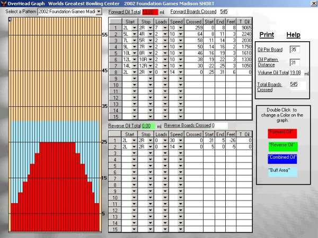Viewport: 318px width, 238px height.
Task: Open Stop dropdown in reverse table row 2
Action: coord(151,147)
